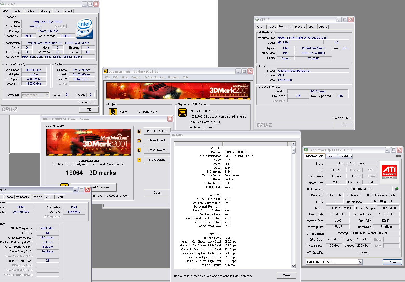This screenshot has height=282, width=405.
Task: Click the 3DMark2001 banner in Overall Score dialog
Action: pyautogui.click(x=89, y=142)
